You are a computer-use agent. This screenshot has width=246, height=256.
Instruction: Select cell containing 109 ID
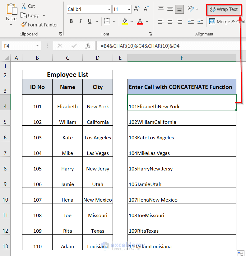tap(37, 227)
